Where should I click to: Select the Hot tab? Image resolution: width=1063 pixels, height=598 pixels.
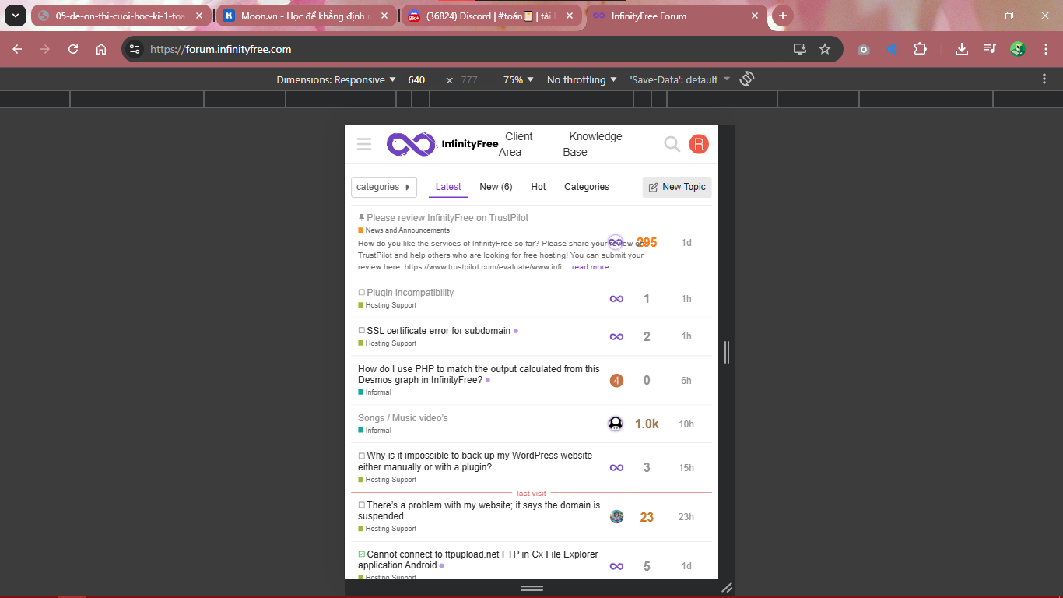click(x=539, y=187)
